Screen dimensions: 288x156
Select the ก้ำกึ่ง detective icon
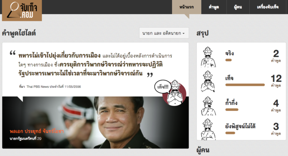tap(208, 106)
